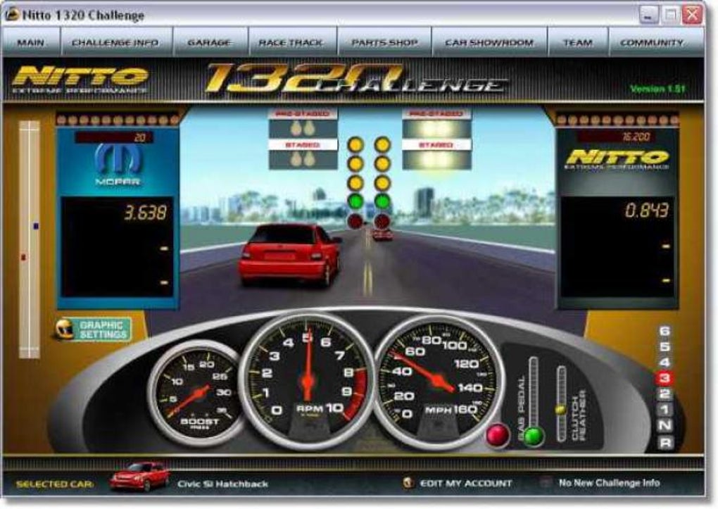Select gear 5 on the gear indicator
Screen dimensions: 718x509
(665, 346)
